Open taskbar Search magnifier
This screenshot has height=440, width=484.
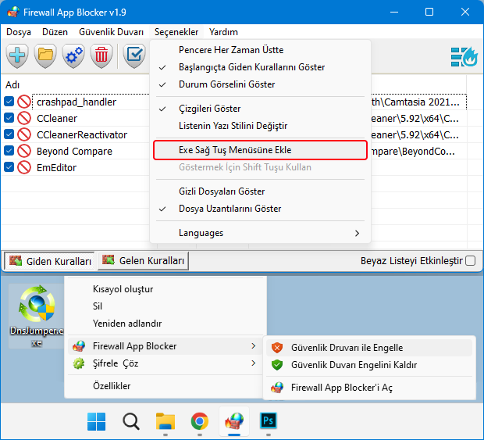coord(131,421)
